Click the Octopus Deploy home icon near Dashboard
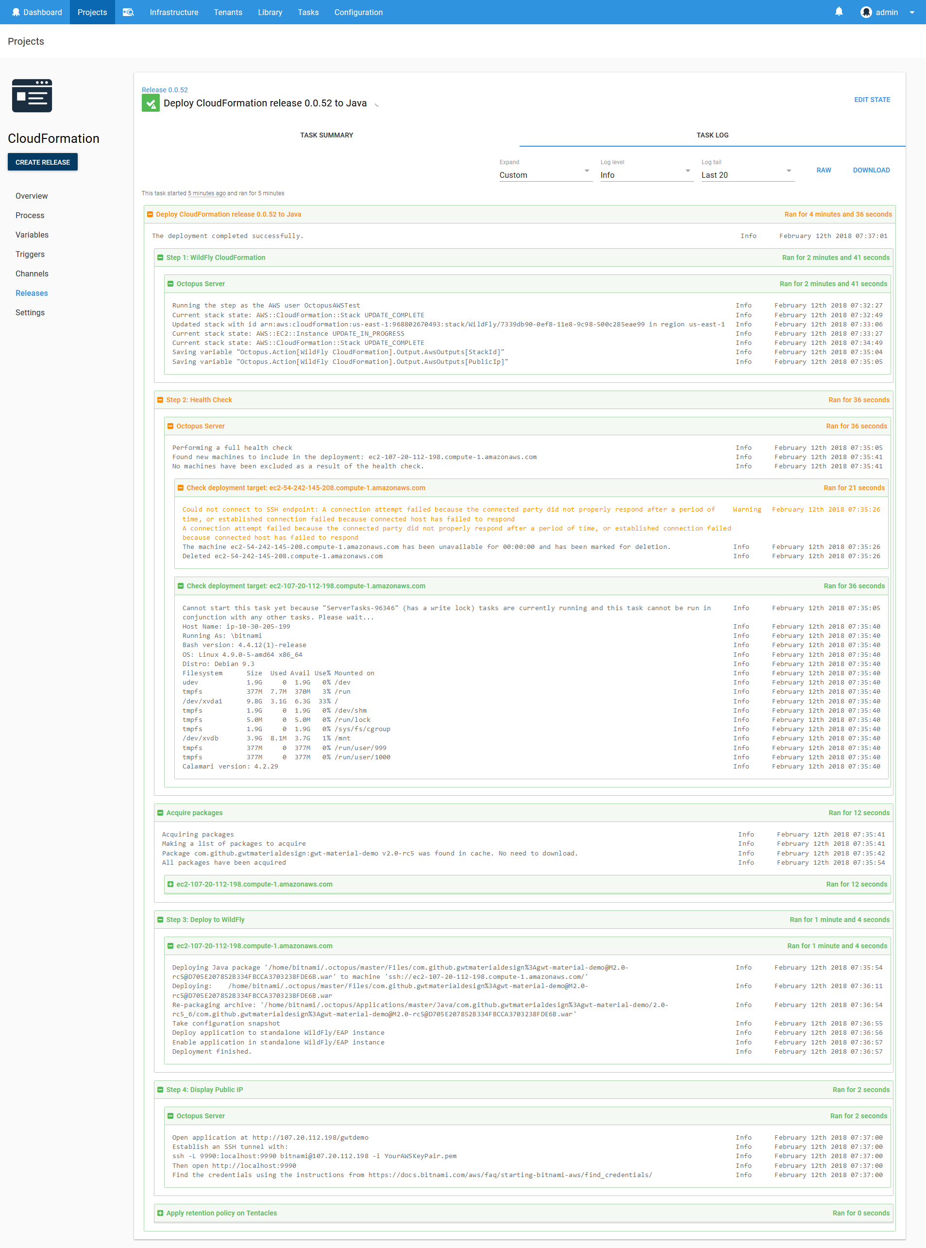Viewport: 926px width, 1248px height. [16, 12]
